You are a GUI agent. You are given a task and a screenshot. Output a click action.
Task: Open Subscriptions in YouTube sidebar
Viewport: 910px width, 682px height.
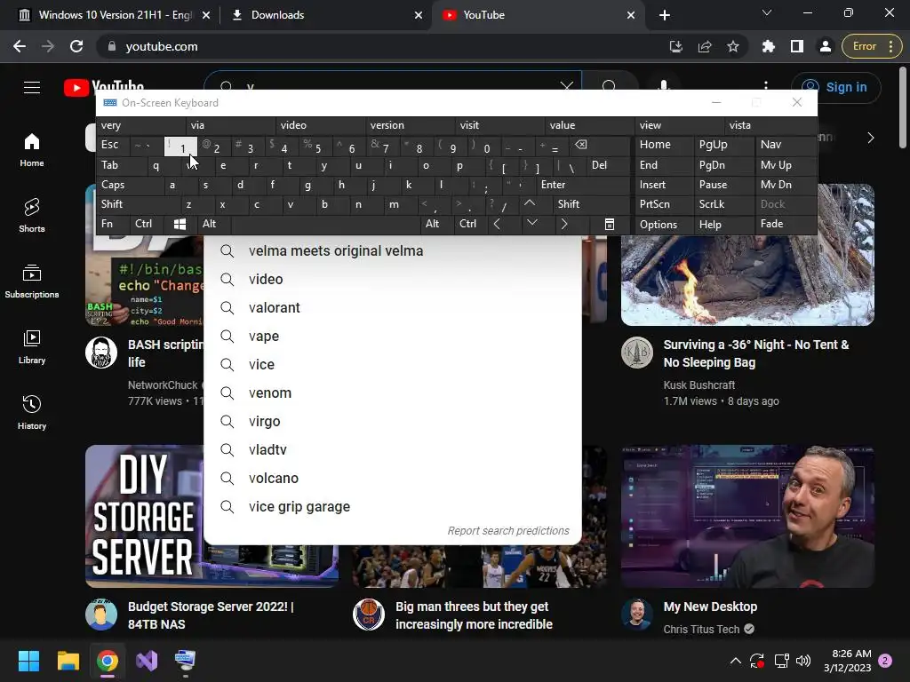click(32, 281)
